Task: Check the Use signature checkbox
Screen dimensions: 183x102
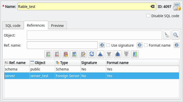Action: point(108,45)
